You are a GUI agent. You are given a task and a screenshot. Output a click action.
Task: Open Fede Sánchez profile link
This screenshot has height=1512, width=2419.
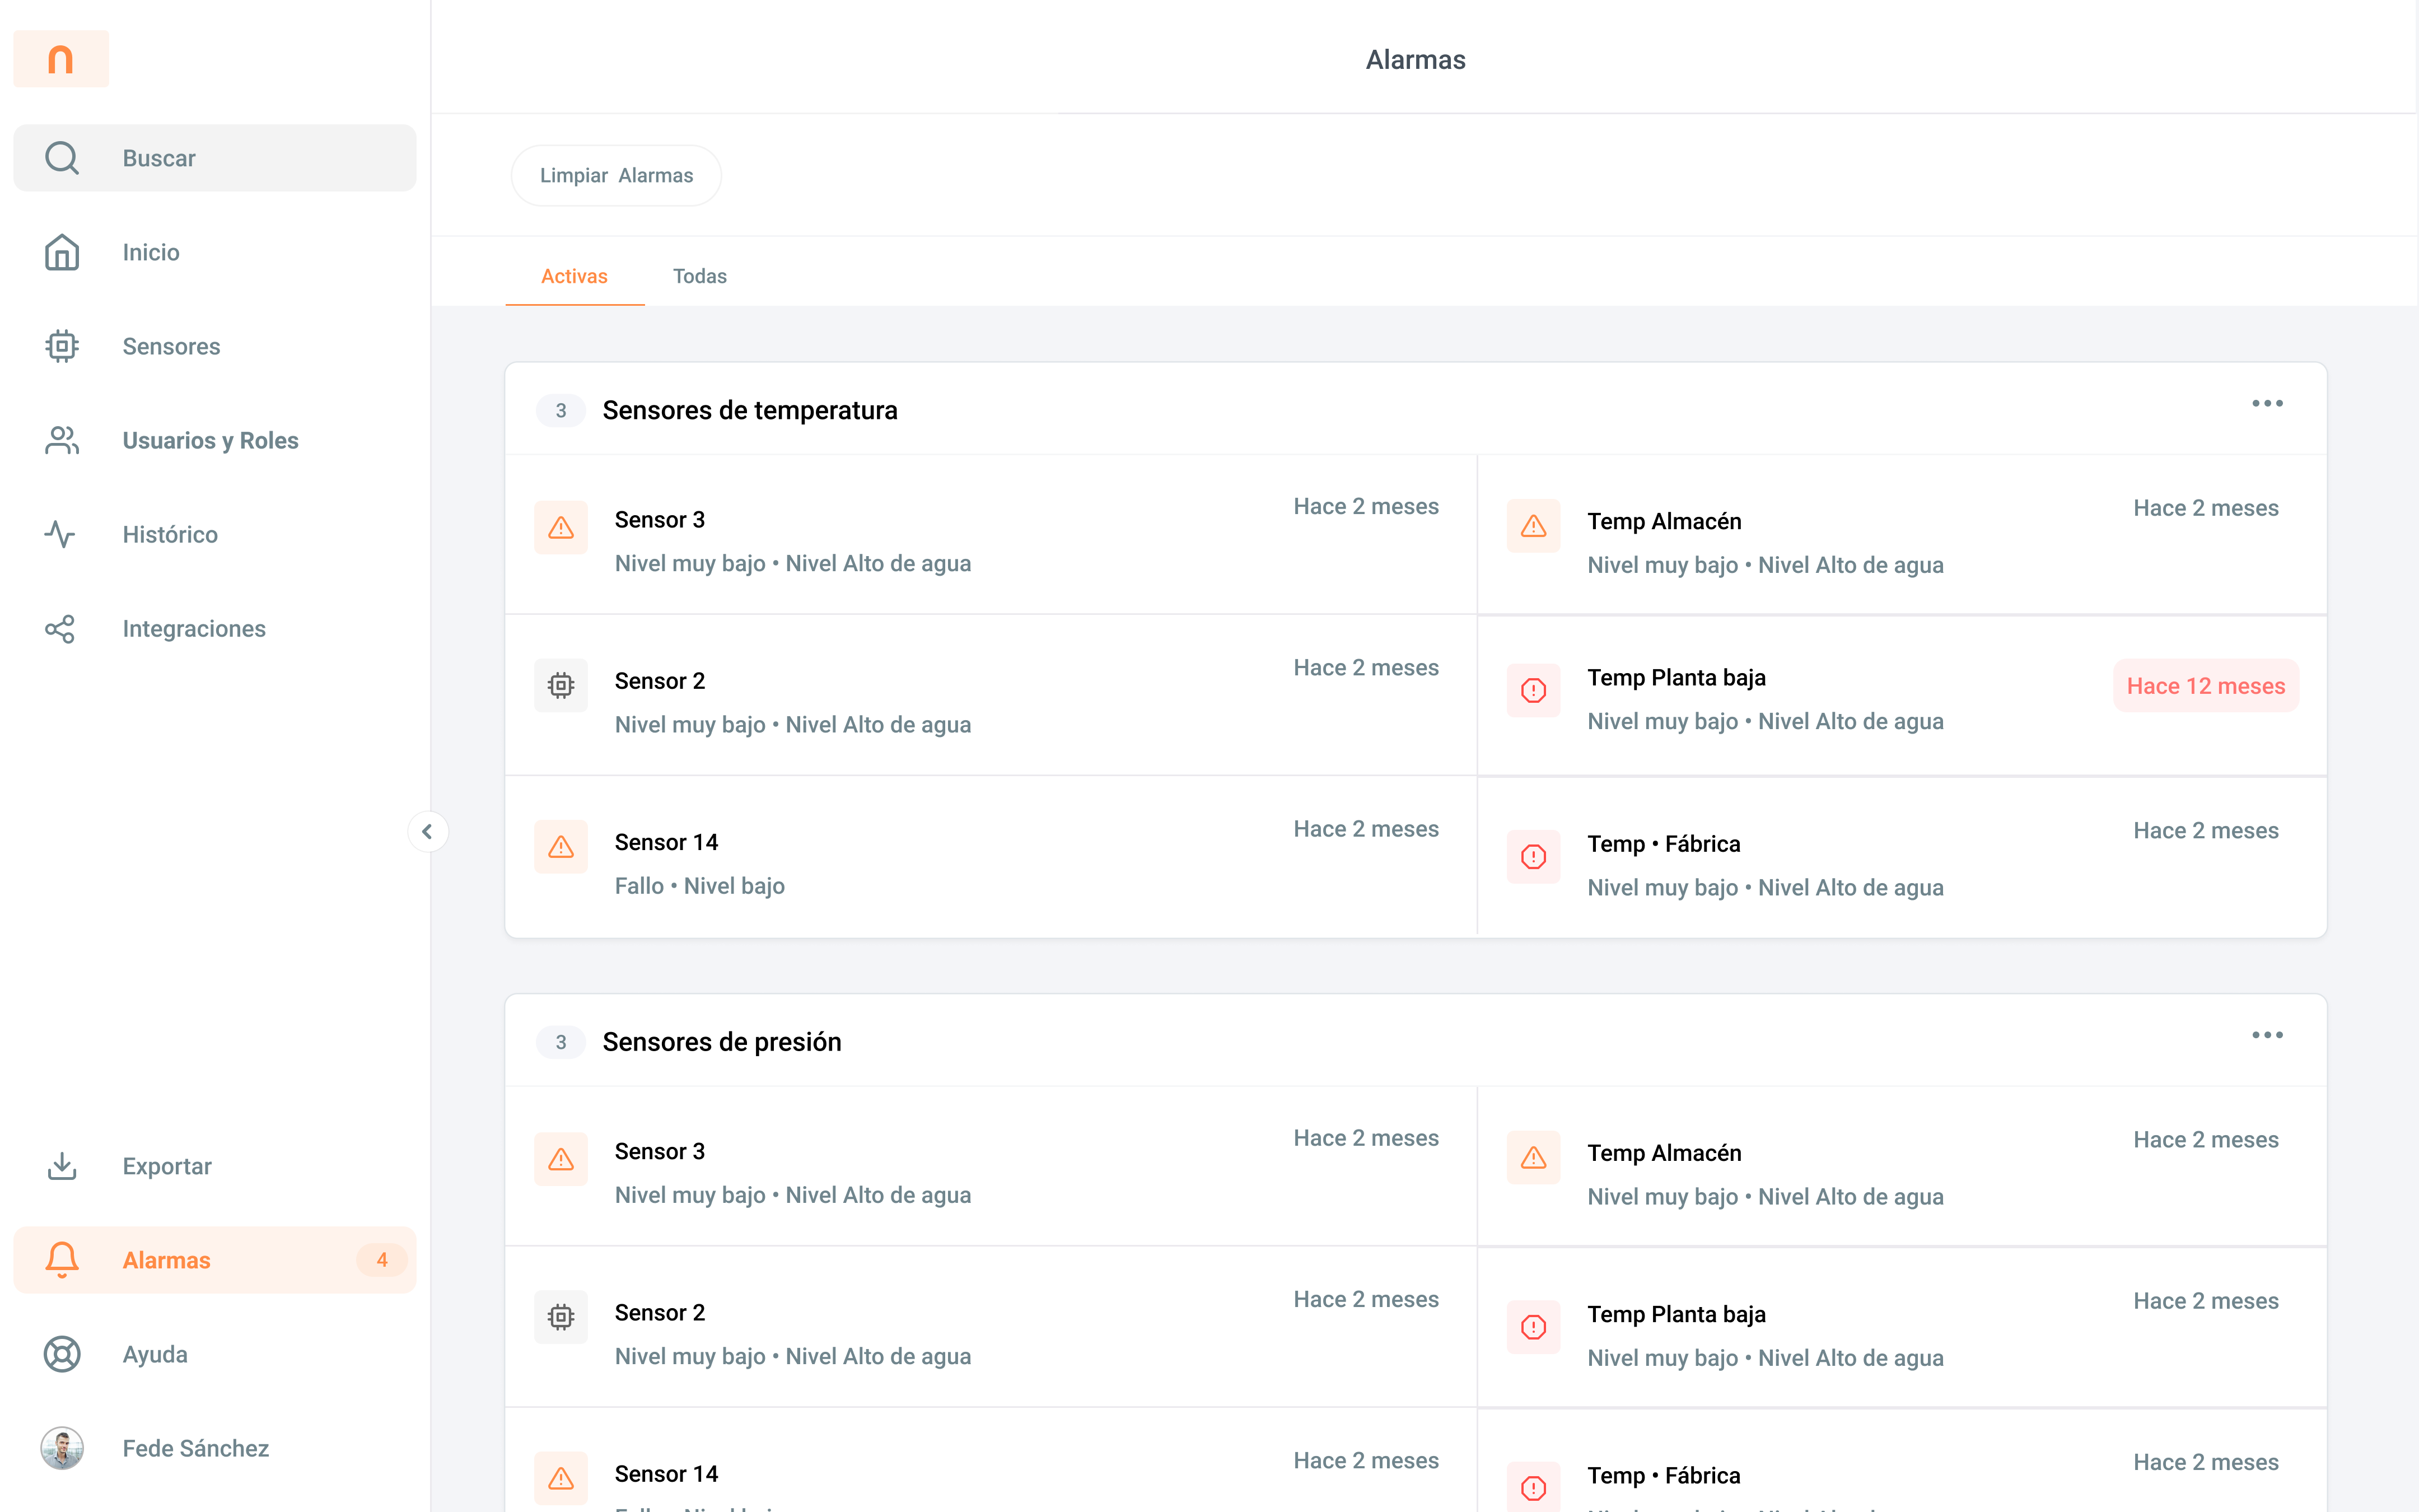195,1448
